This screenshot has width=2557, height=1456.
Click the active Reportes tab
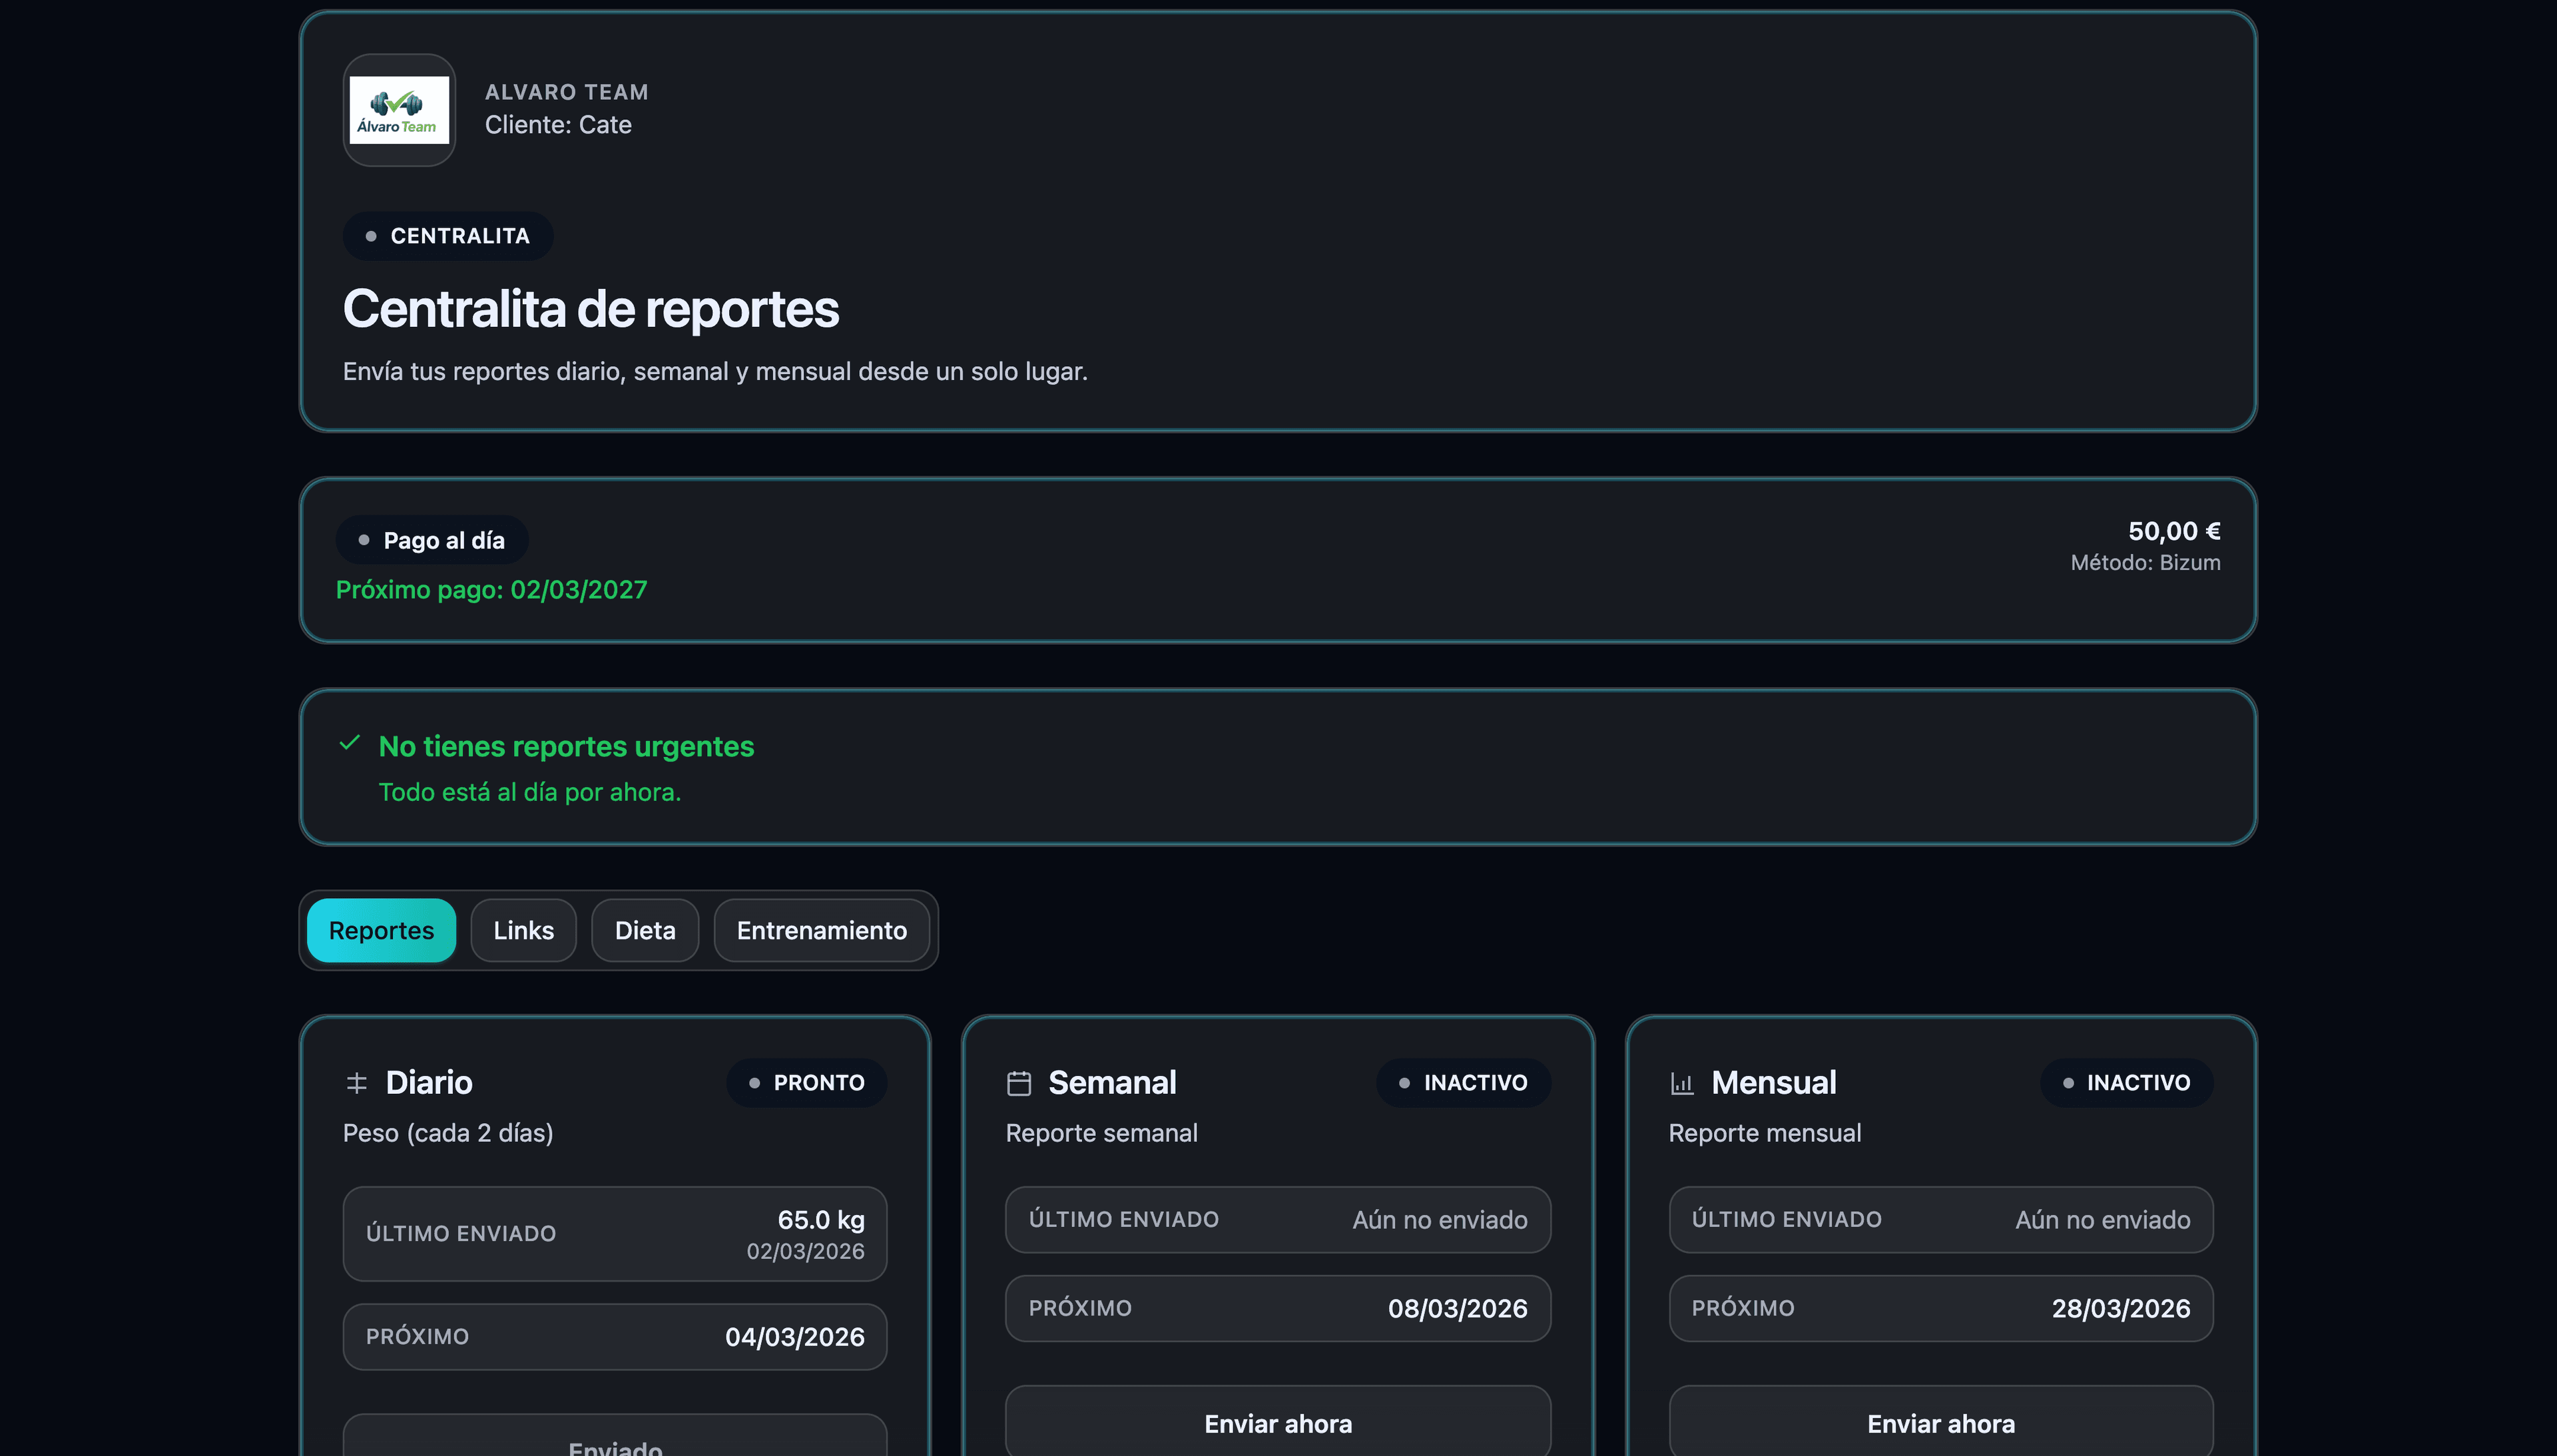(x=381, y=930)
